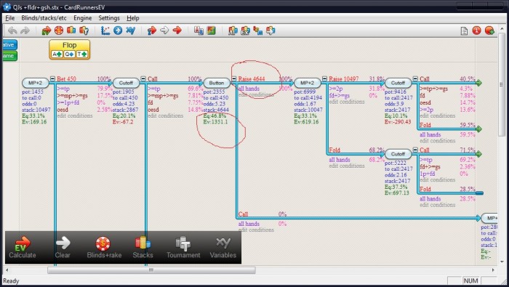Click the AI toolbar icon
Image resolution: width=509 pixels, height=287 pixels.
tap(233, 31)
